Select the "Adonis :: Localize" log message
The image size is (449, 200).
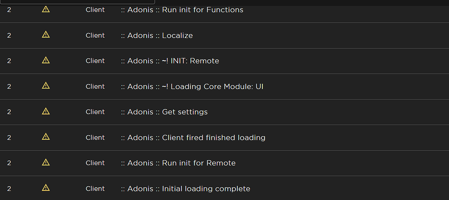click(x=157, y=35)
